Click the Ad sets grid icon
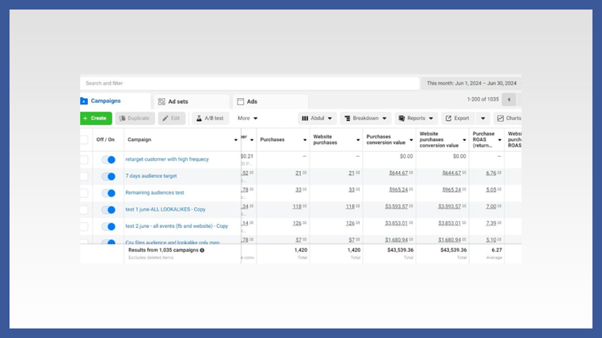 pos(162,101)
